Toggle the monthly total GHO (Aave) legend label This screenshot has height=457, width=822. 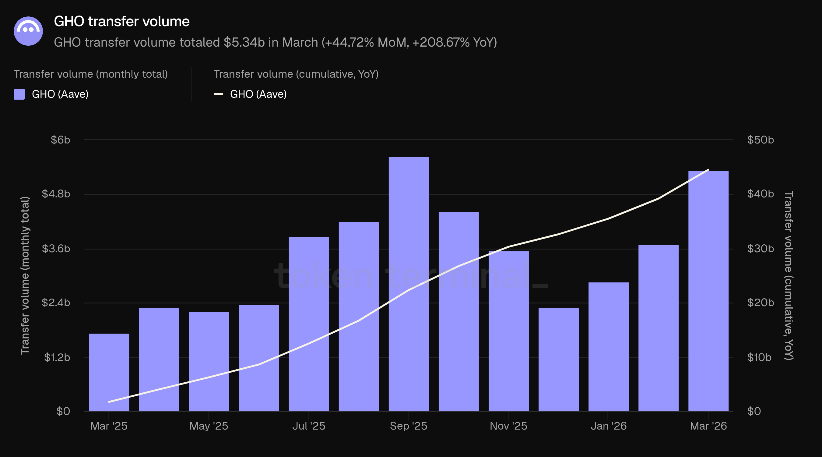coord(60,94)
